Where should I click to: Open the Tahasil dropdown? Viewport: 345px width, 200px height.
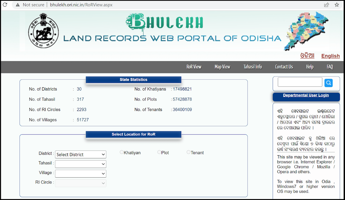pyautogui.click(x=80, y=164)
